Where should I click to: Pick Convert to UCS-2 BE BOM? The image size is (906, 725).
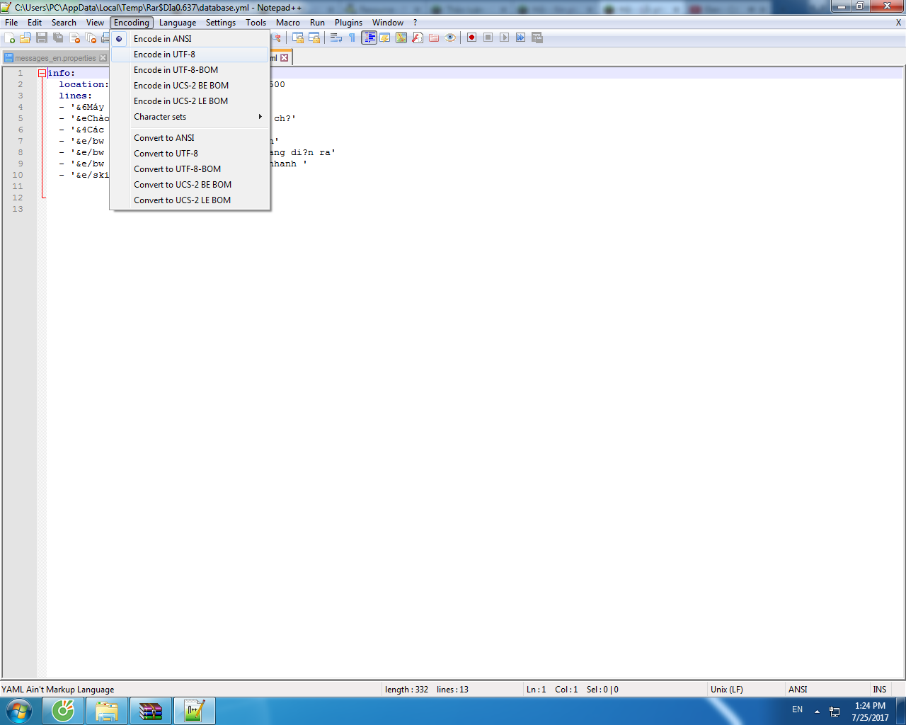(190, 185)
